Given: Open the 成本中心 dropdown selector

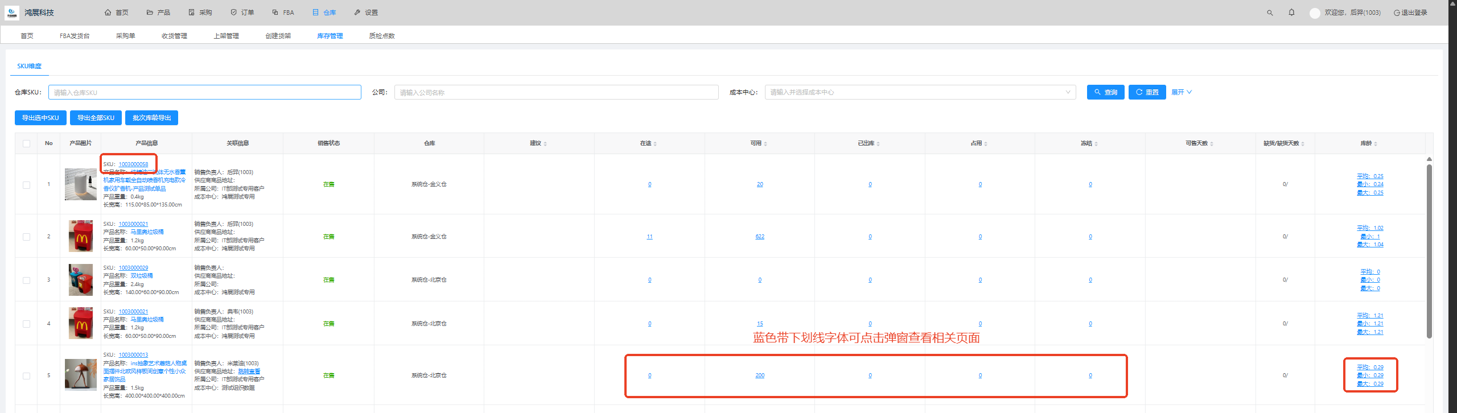Looking at the screenshot, I should (x=920, y=92).
